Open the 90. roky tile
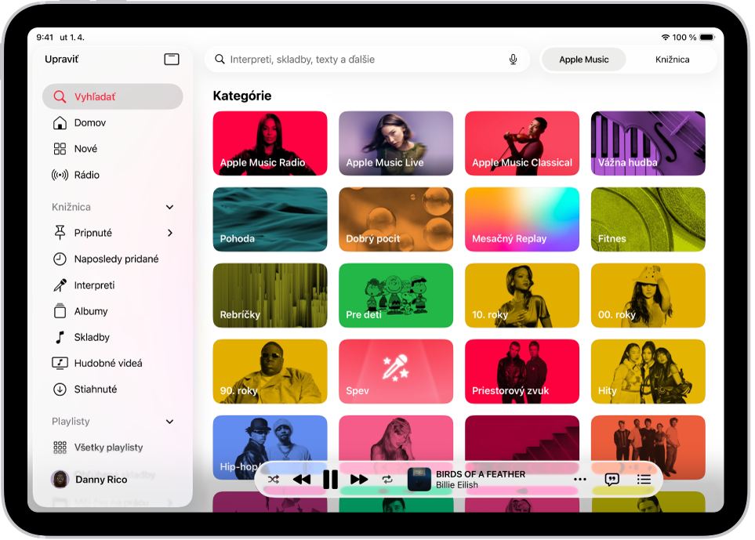This screenshot has width=755, height=540. tap(270, 371)
